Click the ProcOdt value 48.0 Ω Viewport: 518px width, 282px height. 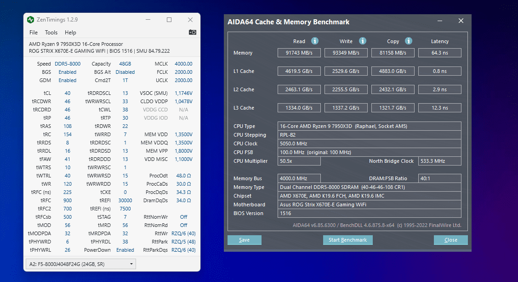click(183, 176)
